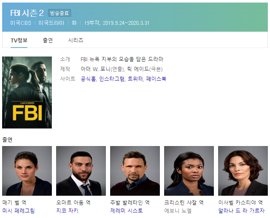Open the 인스타그램 link
This screenshot has width=270, height=218.
(112, 79)
